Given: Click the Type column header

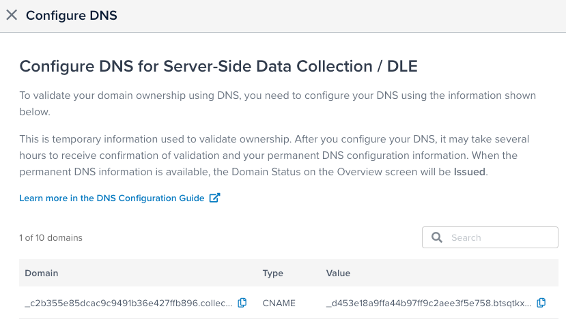Looking at the screenshot, I should click(272, 273).
